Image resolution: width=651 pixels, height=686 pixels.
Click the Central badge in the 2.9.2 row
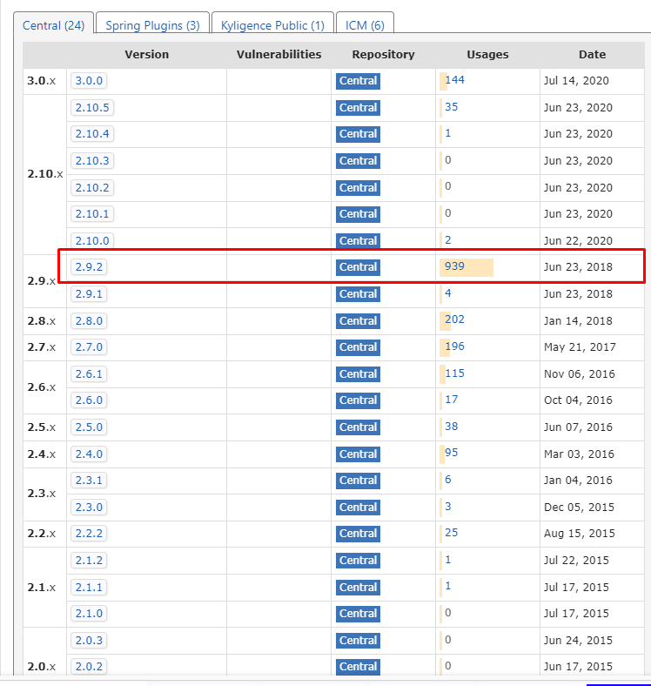pos(358,267)
